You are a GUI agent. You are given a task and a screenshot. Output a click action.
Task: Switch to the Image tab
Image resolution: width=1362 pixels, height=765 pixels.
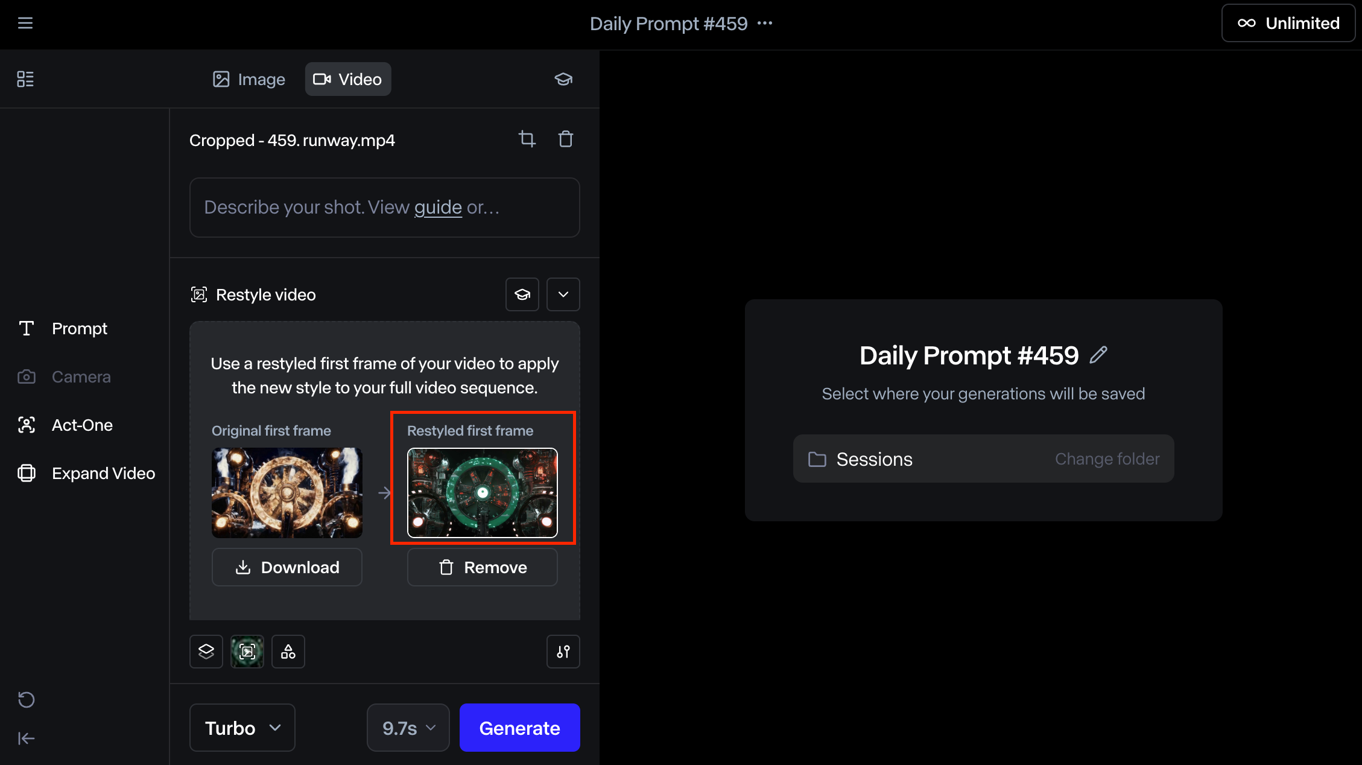[249, 79]
